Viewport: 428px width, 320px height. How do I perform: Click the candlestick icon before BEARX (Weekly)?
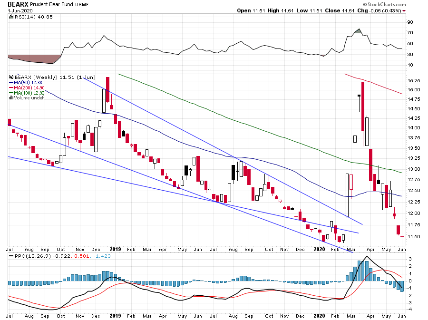pyautogui.click(x=11, y=77)
